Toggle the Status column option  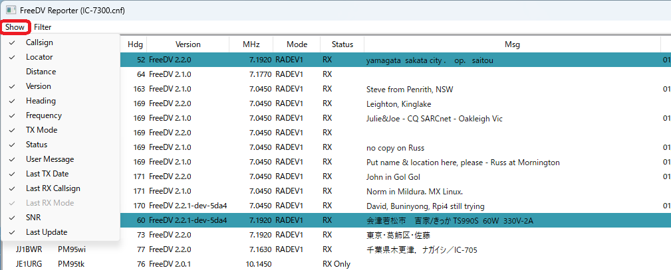61,145
